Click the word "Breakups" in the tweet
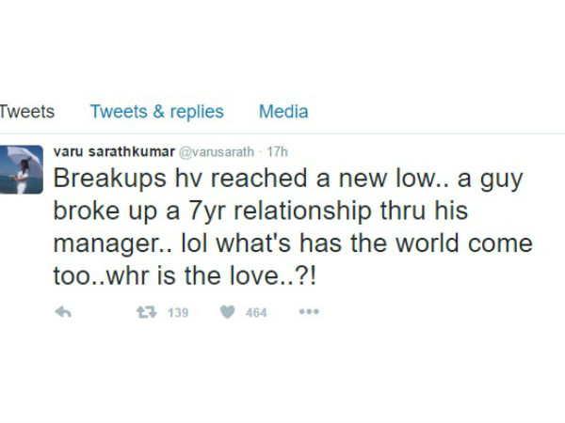Viewport: 565px width, 423px height. (x=98, y=178)
